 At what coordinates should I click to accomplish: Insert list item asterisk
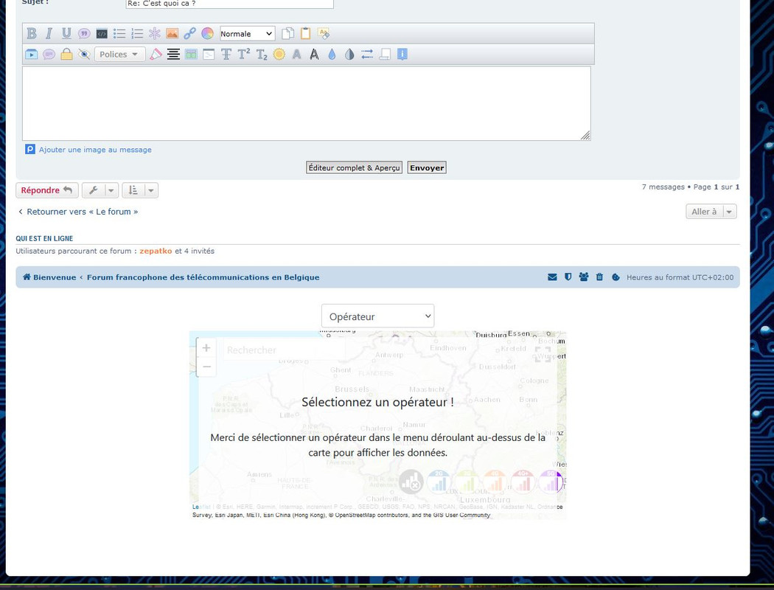pyautogui.click(x=155, y=34)
